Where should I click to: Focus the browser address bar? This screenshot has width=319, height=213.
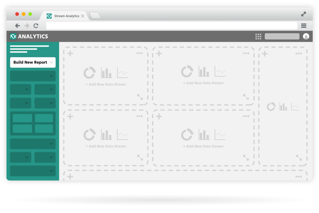(172, 26)
